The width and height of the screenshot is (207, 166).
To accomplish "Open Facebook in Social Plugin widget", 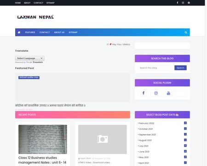I will [x=144, y=93].
